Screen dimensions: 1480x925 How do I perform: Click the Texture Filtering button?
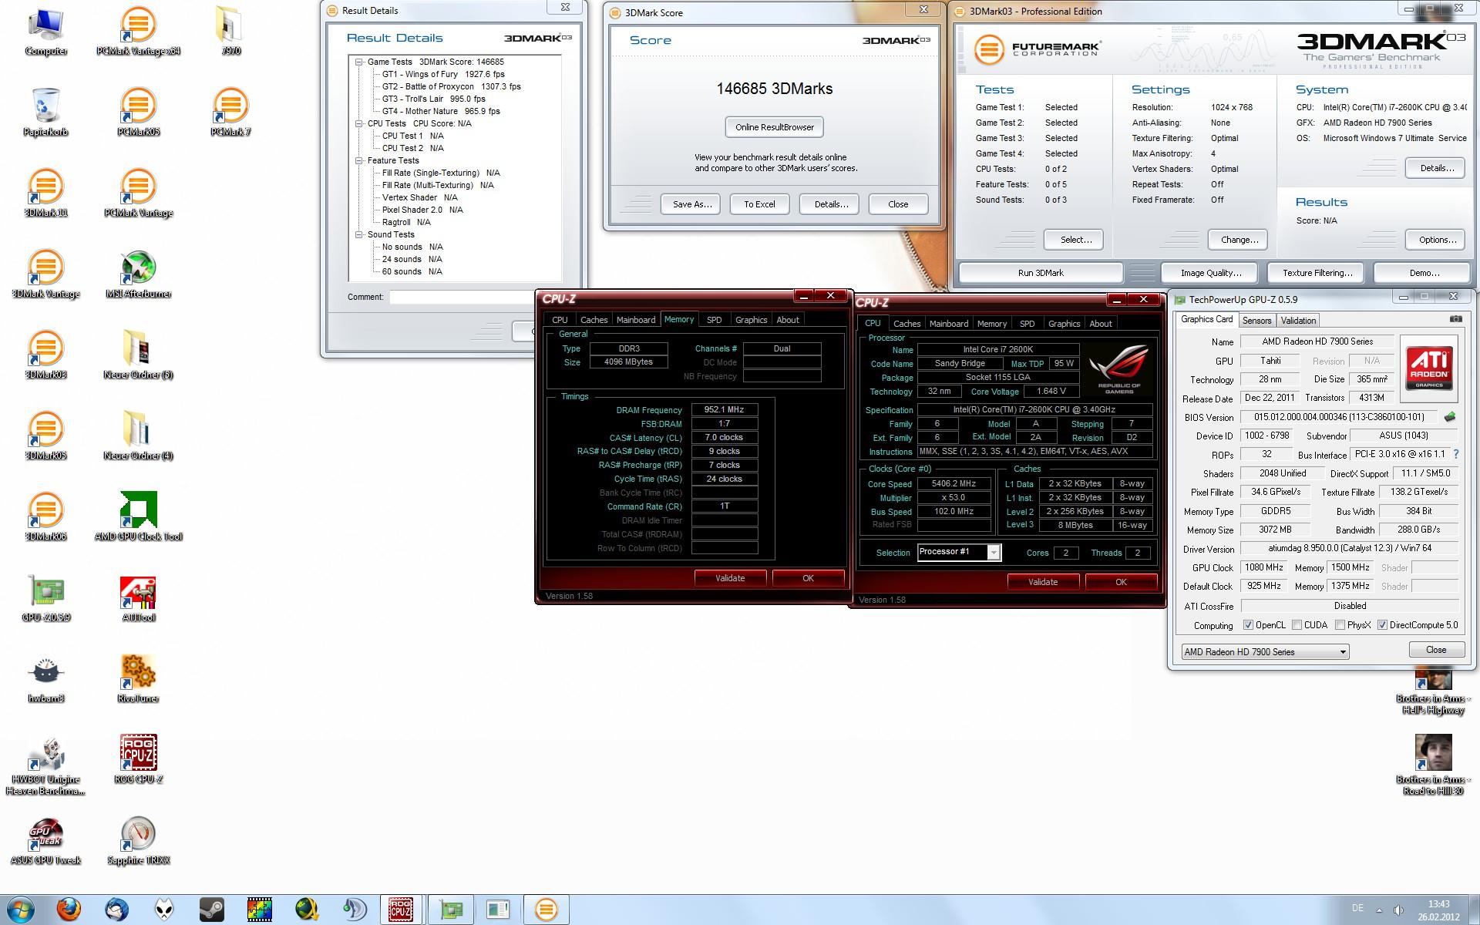point(1317,273)
